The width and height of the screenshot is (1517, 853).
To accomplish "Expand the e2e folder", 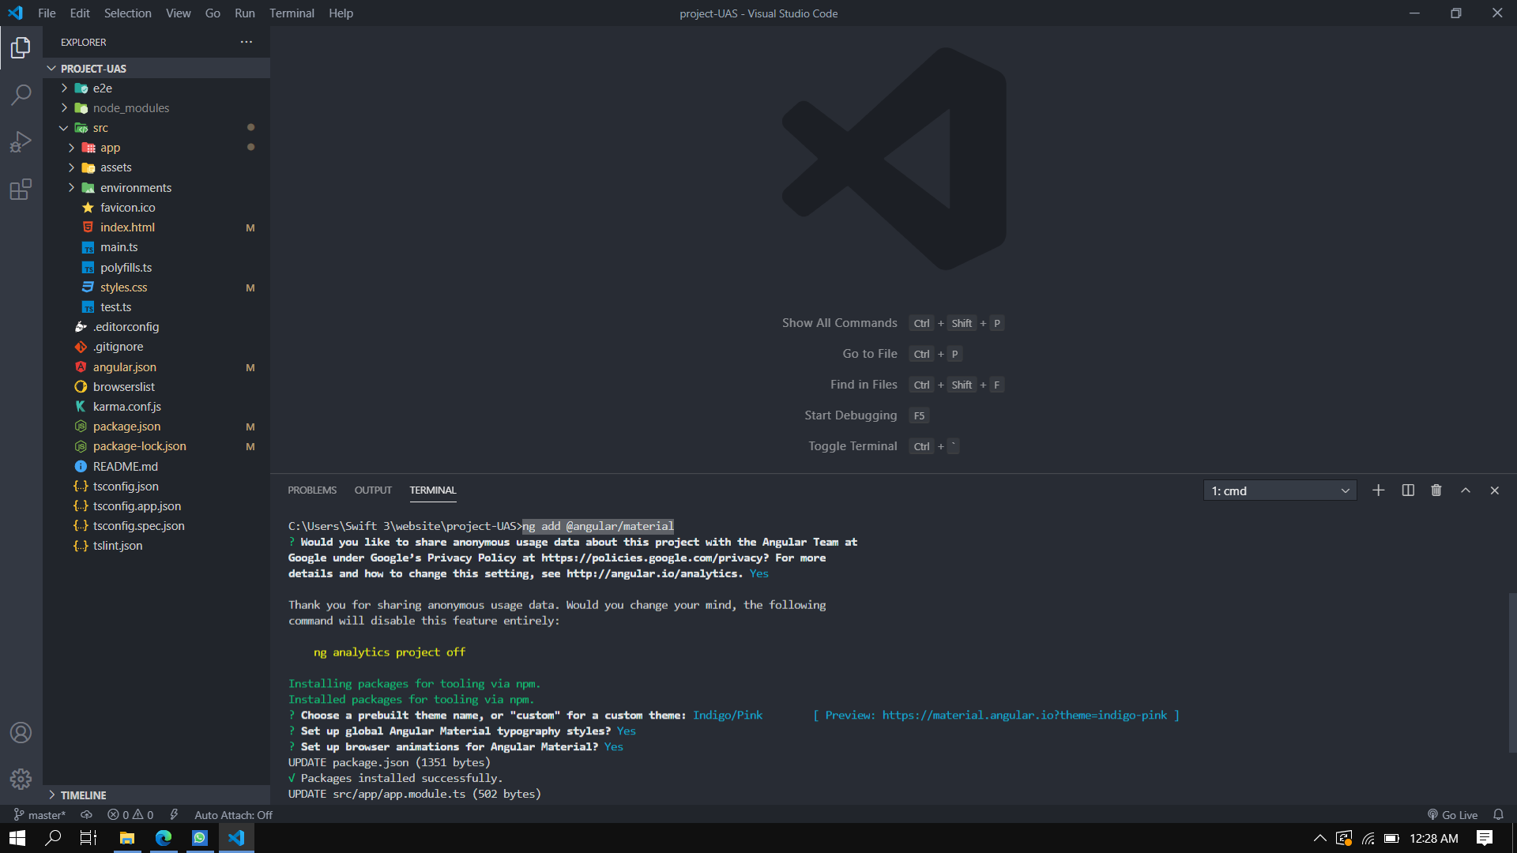I will tap(156, 88).
